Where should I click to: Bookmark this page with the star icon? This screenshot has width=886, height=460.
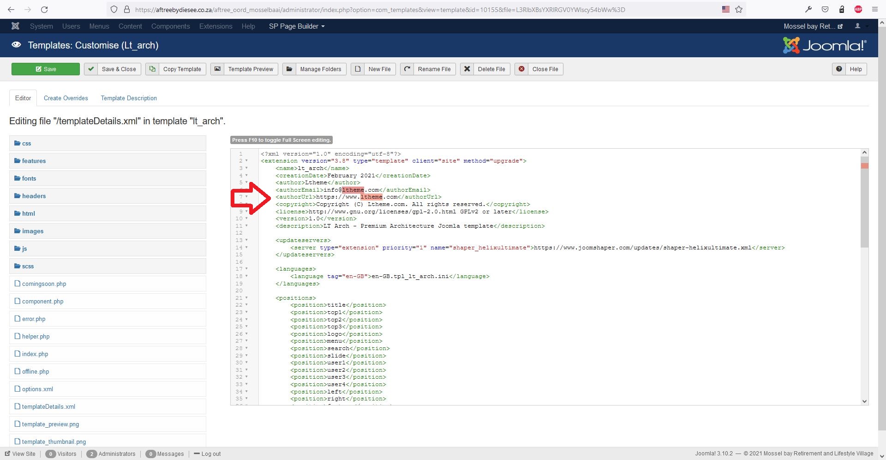[x=739, y=9]
